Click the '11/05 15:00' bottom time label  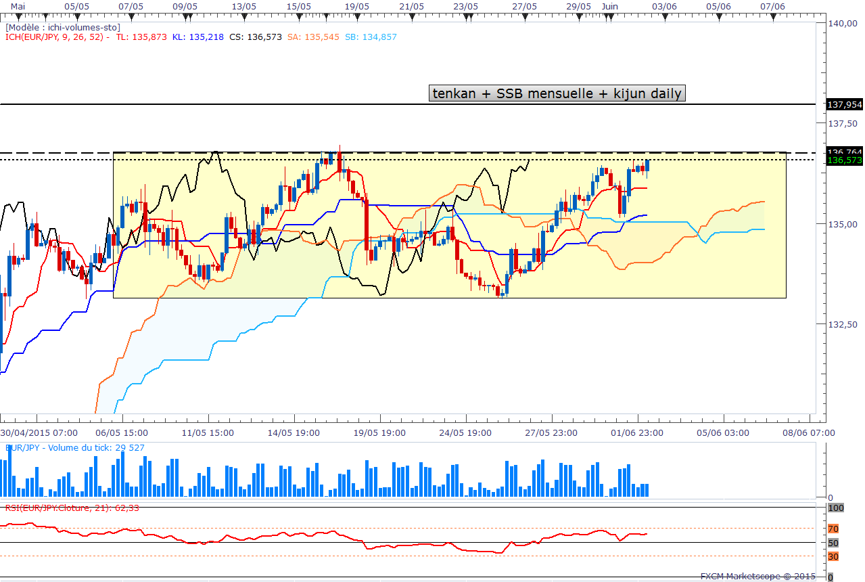click(206, 432)
